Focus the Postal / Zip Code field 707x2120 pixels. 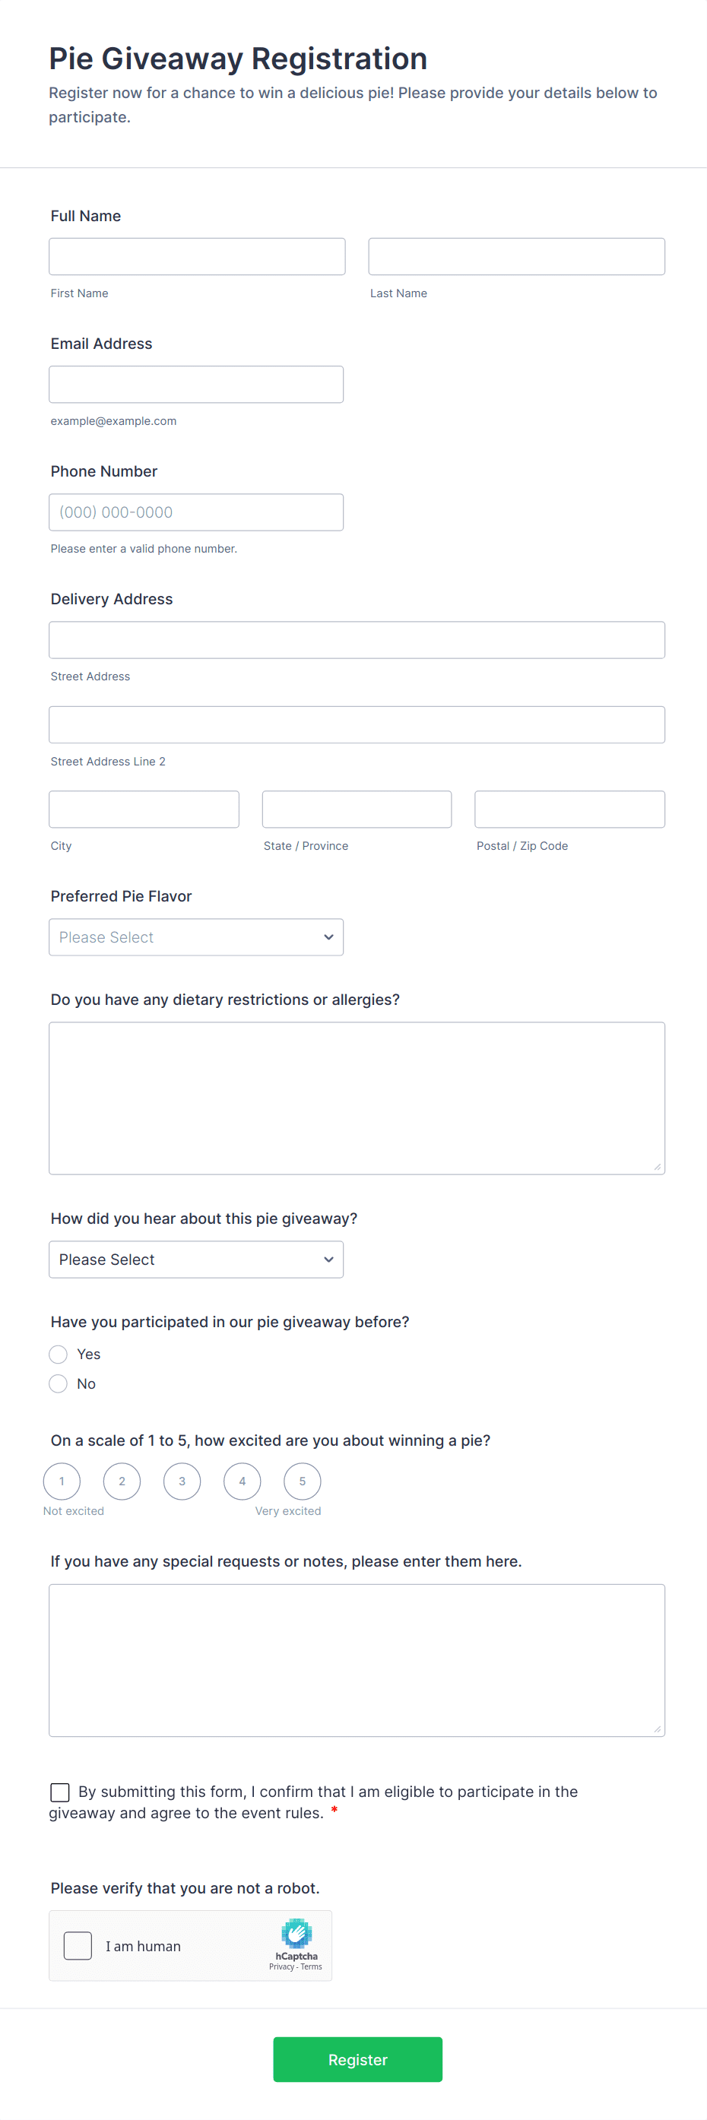click(569, 809)
